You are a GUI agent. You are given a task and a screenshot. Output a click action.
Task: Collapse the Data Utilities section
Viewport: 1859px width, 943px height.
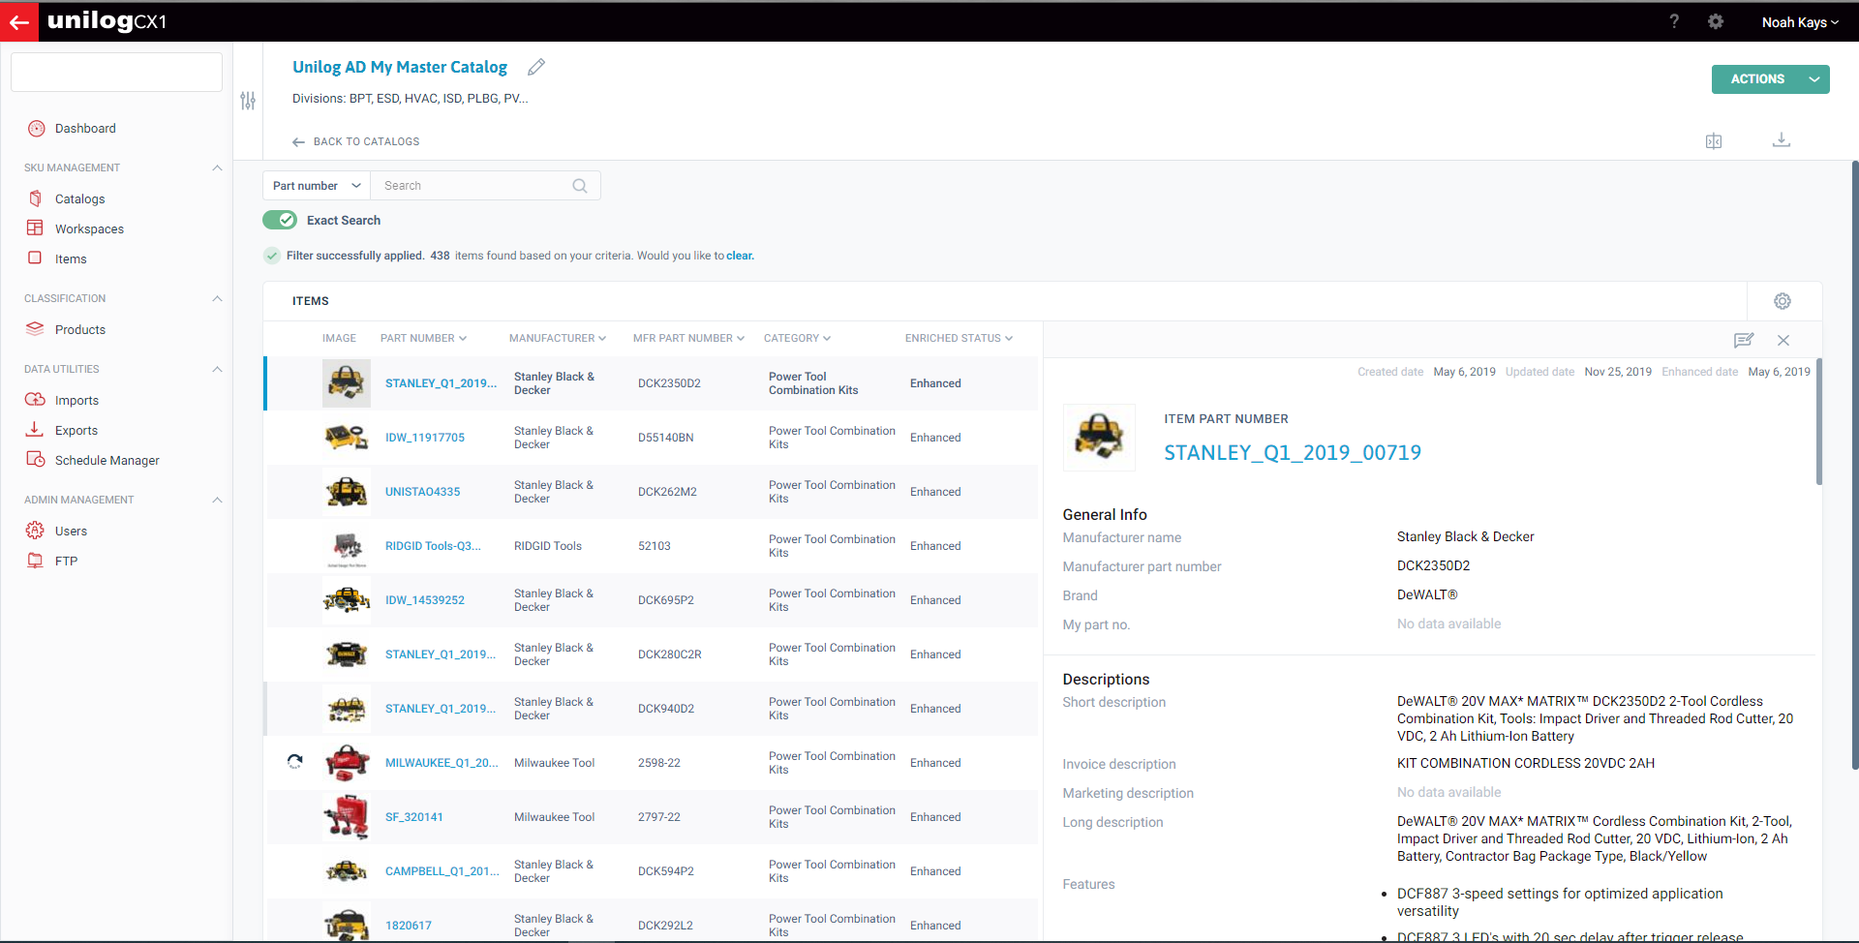[x=217, y=369]
